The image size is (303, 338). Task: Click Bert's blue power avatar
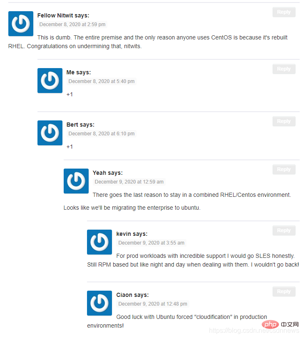(50, 133)
